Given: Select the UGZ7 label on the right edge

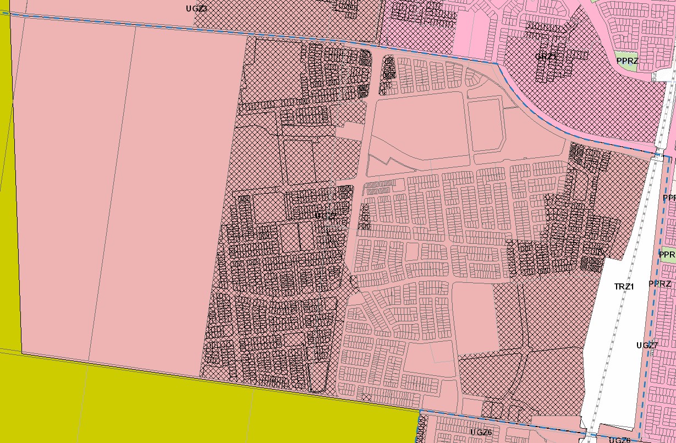Looking at the screenshot, I should [646, 346].
